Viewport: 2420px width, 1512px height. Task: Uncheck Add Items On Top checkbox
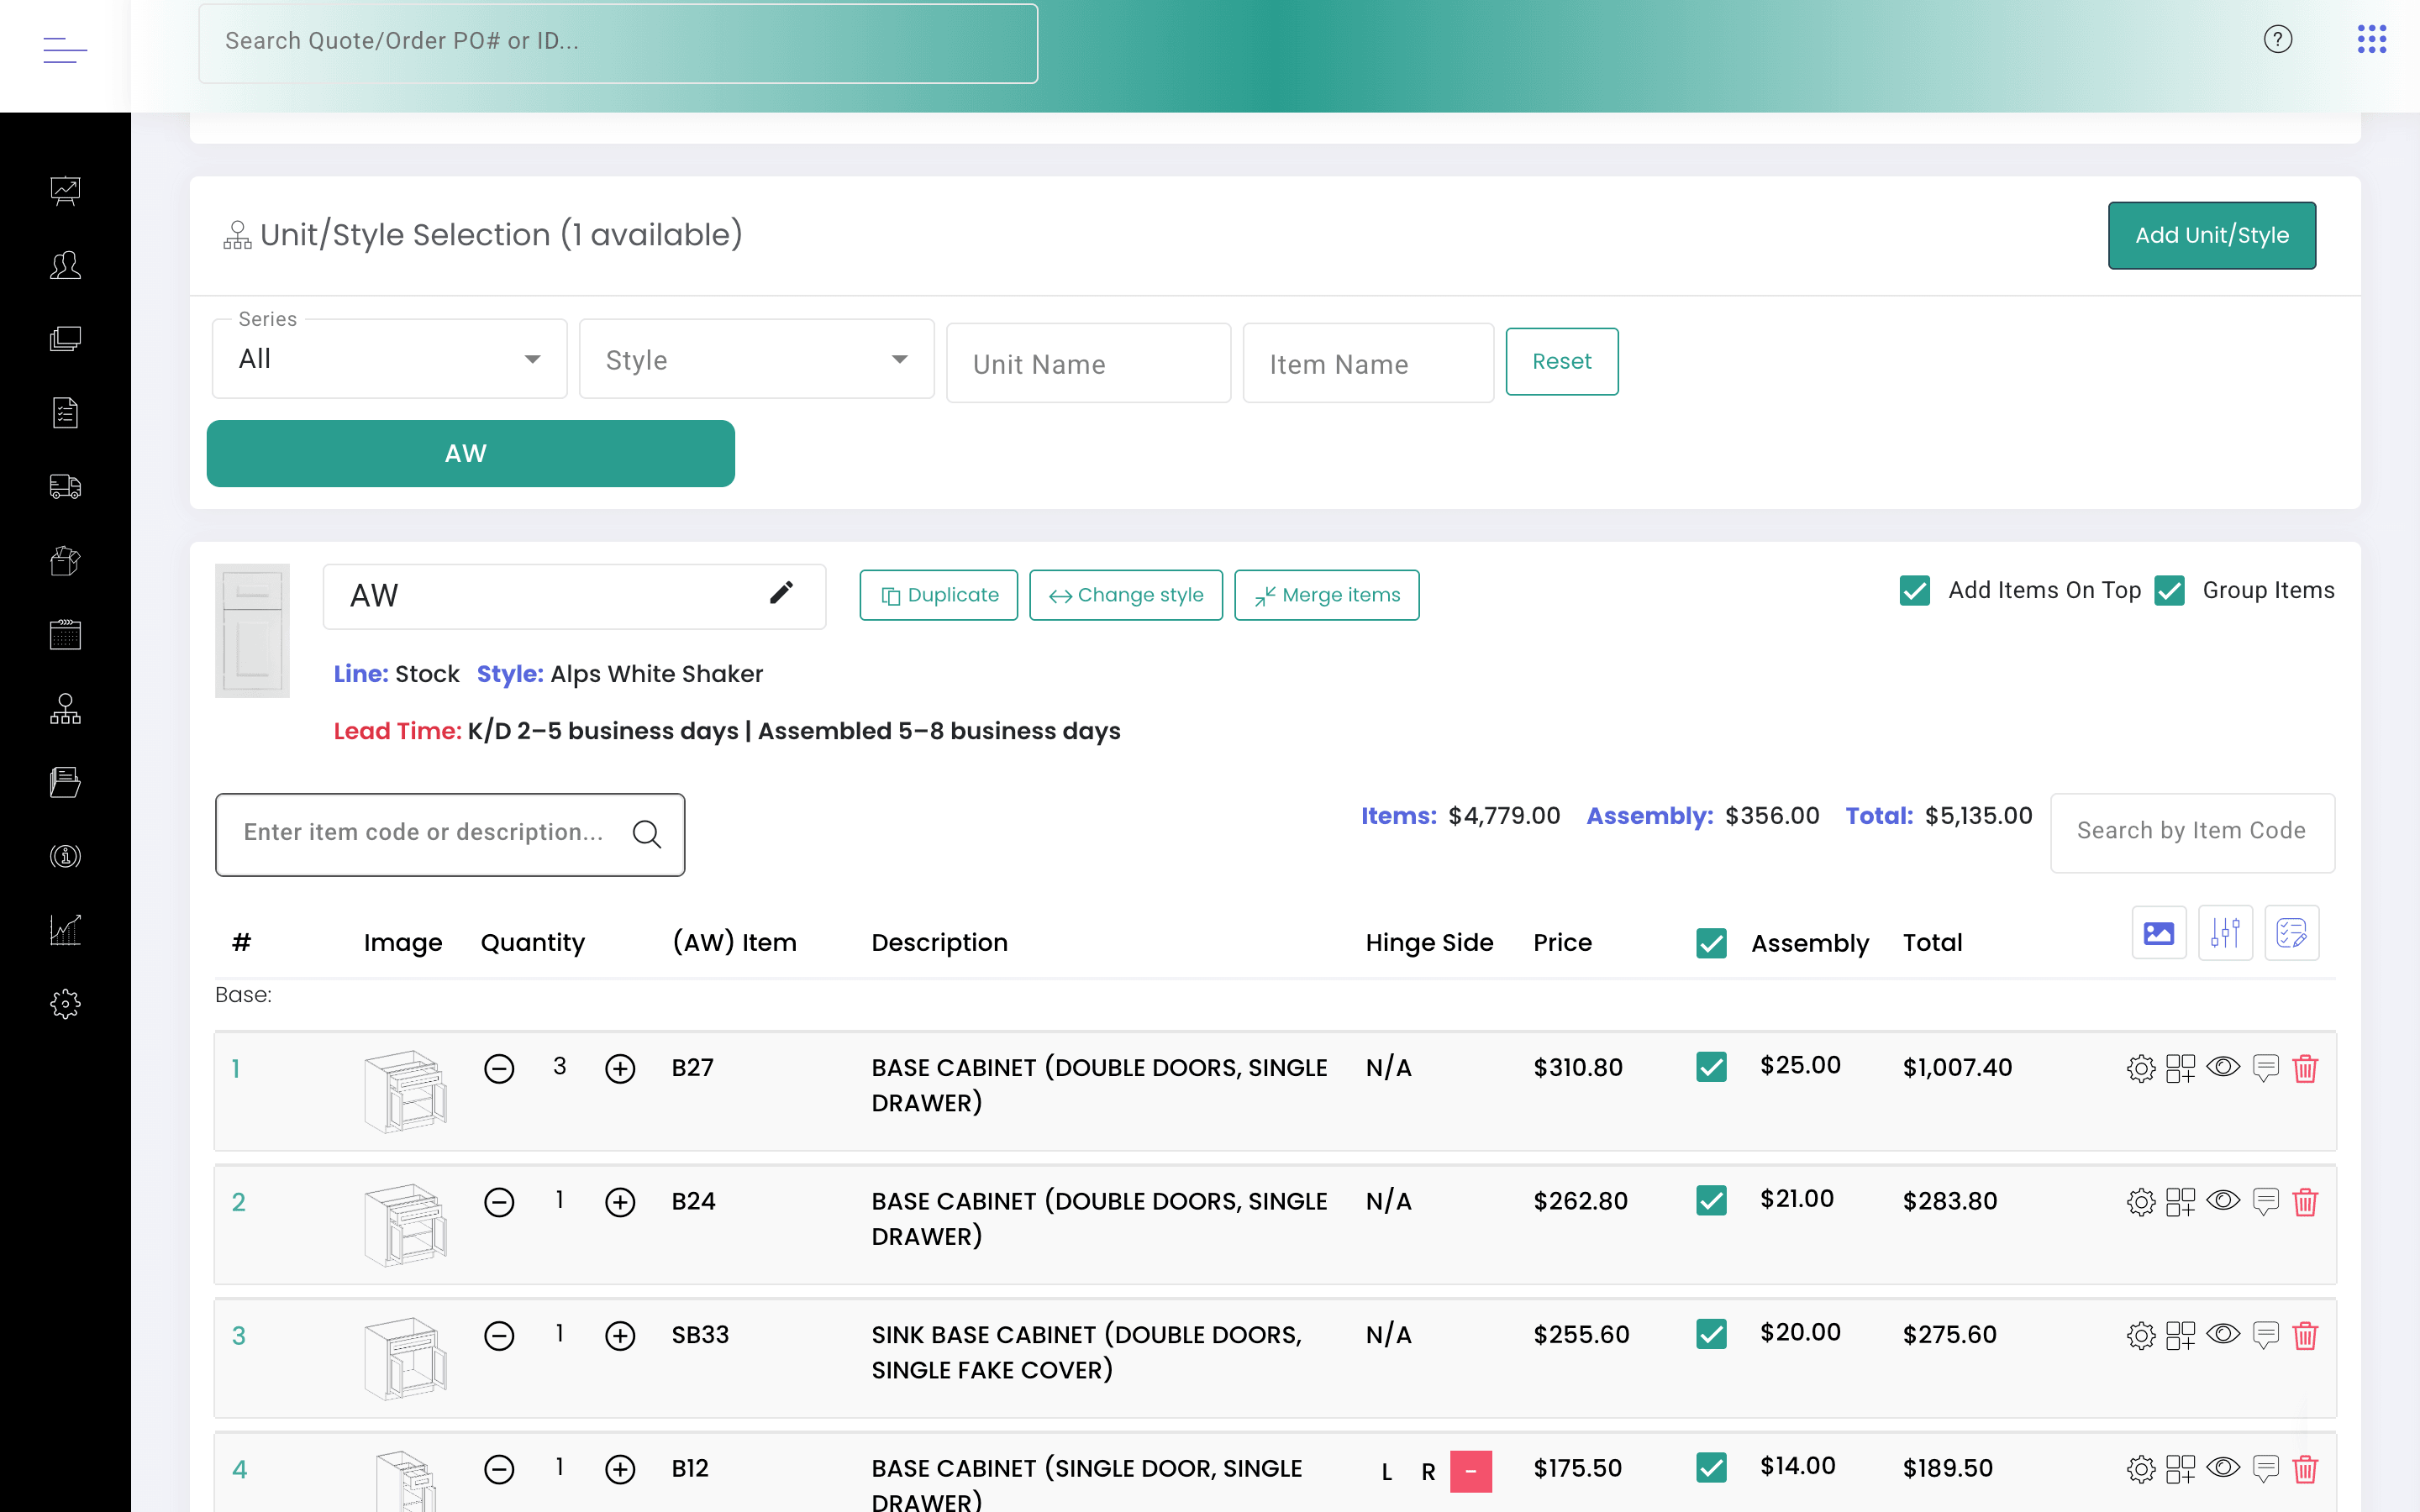[1915, 591]
